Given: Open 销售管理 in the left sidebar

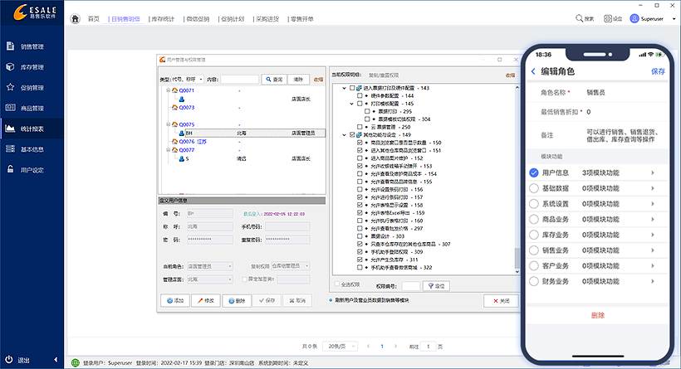Looking at the screenshot, I should [32, 46].
